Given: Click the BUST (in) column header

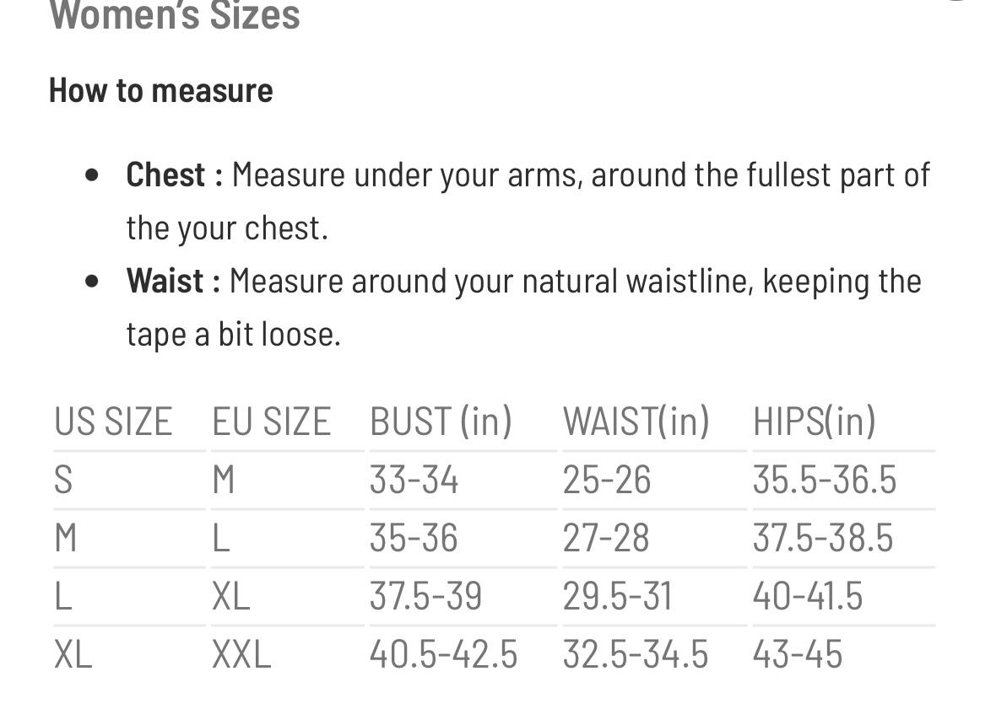Looking at the screenshot, I should tap(441, 421).
